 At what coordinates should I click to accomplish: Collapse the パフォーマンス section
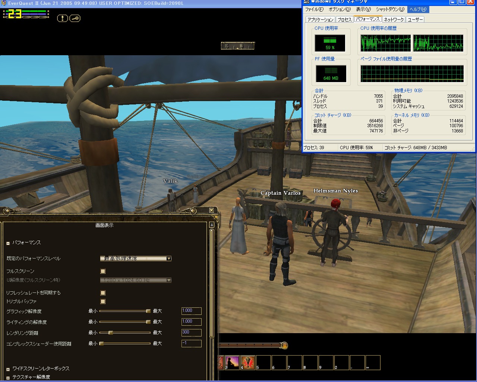[8, 243]
